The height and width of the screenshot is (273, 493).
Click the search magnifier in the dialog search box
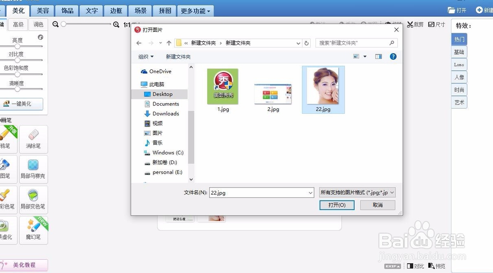coord(392,43)
